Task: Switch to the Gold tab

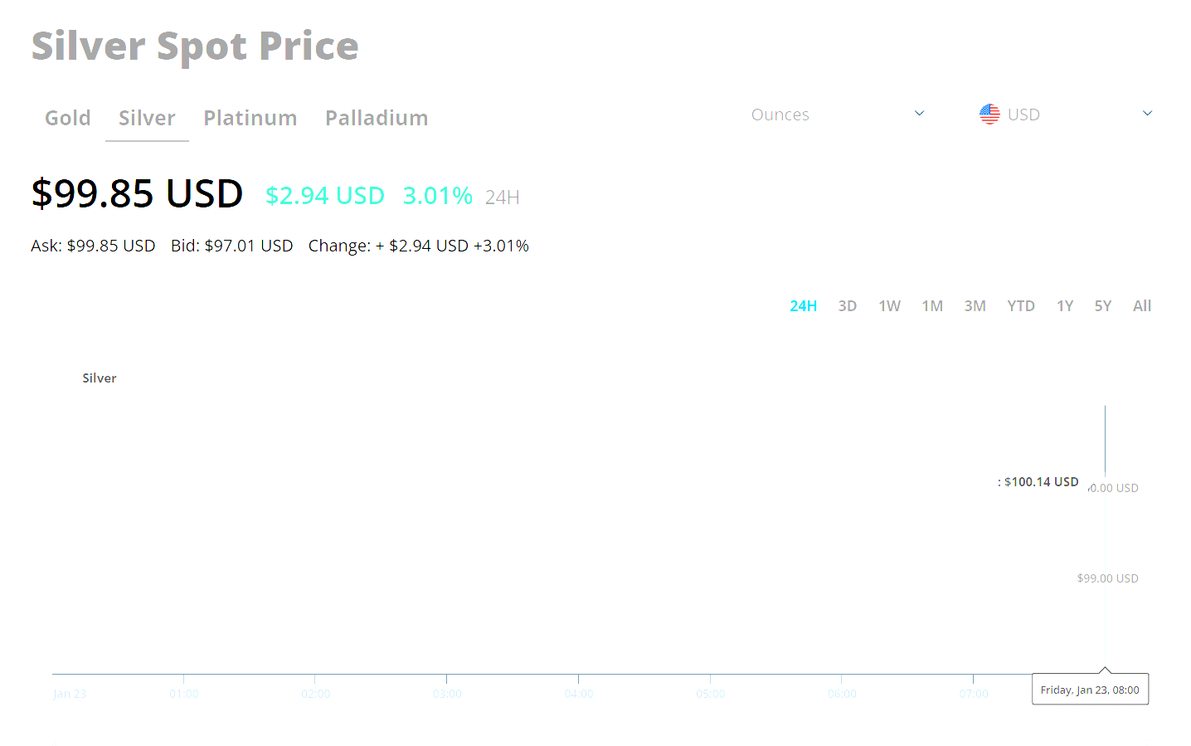Action: coord(68,118)
